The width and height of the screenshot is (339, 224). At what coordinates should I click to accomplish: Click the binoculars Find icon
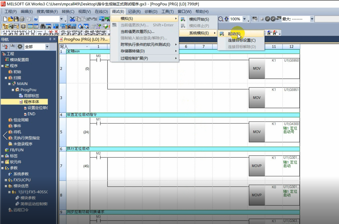[x=43, y=26]
